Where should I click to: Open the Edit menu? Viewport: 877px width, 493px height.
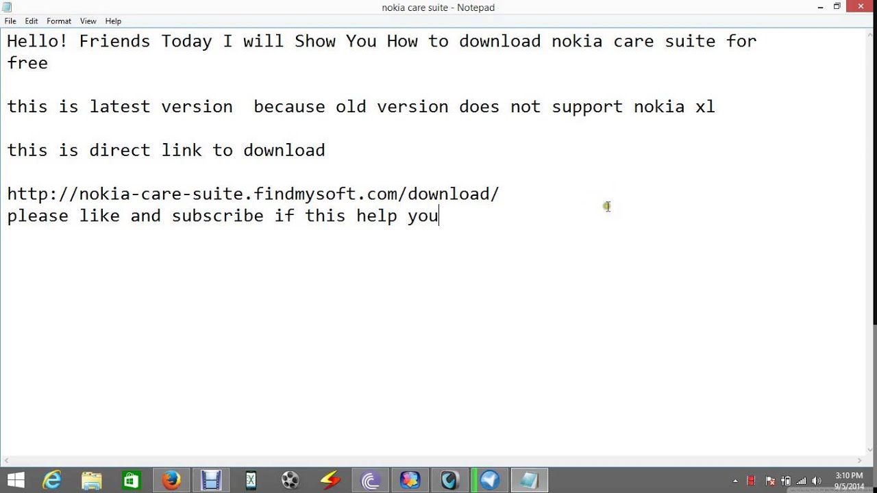click(x=32, y=21)
